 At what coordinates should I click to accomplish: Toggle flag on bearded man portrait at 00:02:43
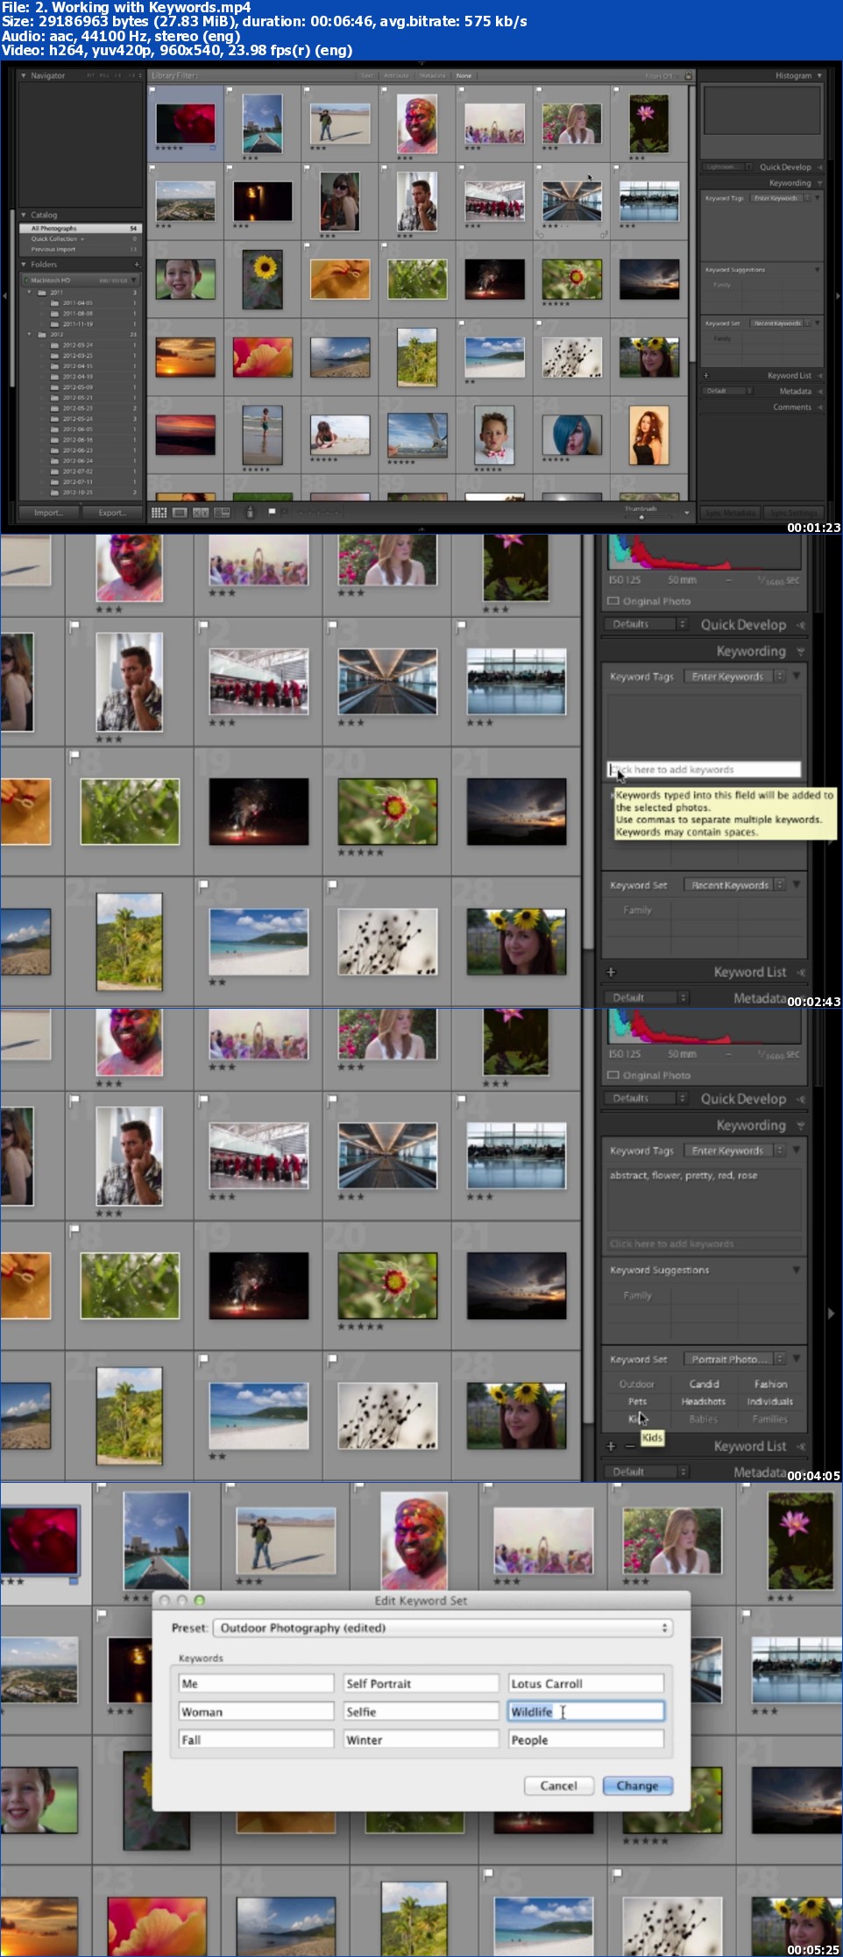74,626
